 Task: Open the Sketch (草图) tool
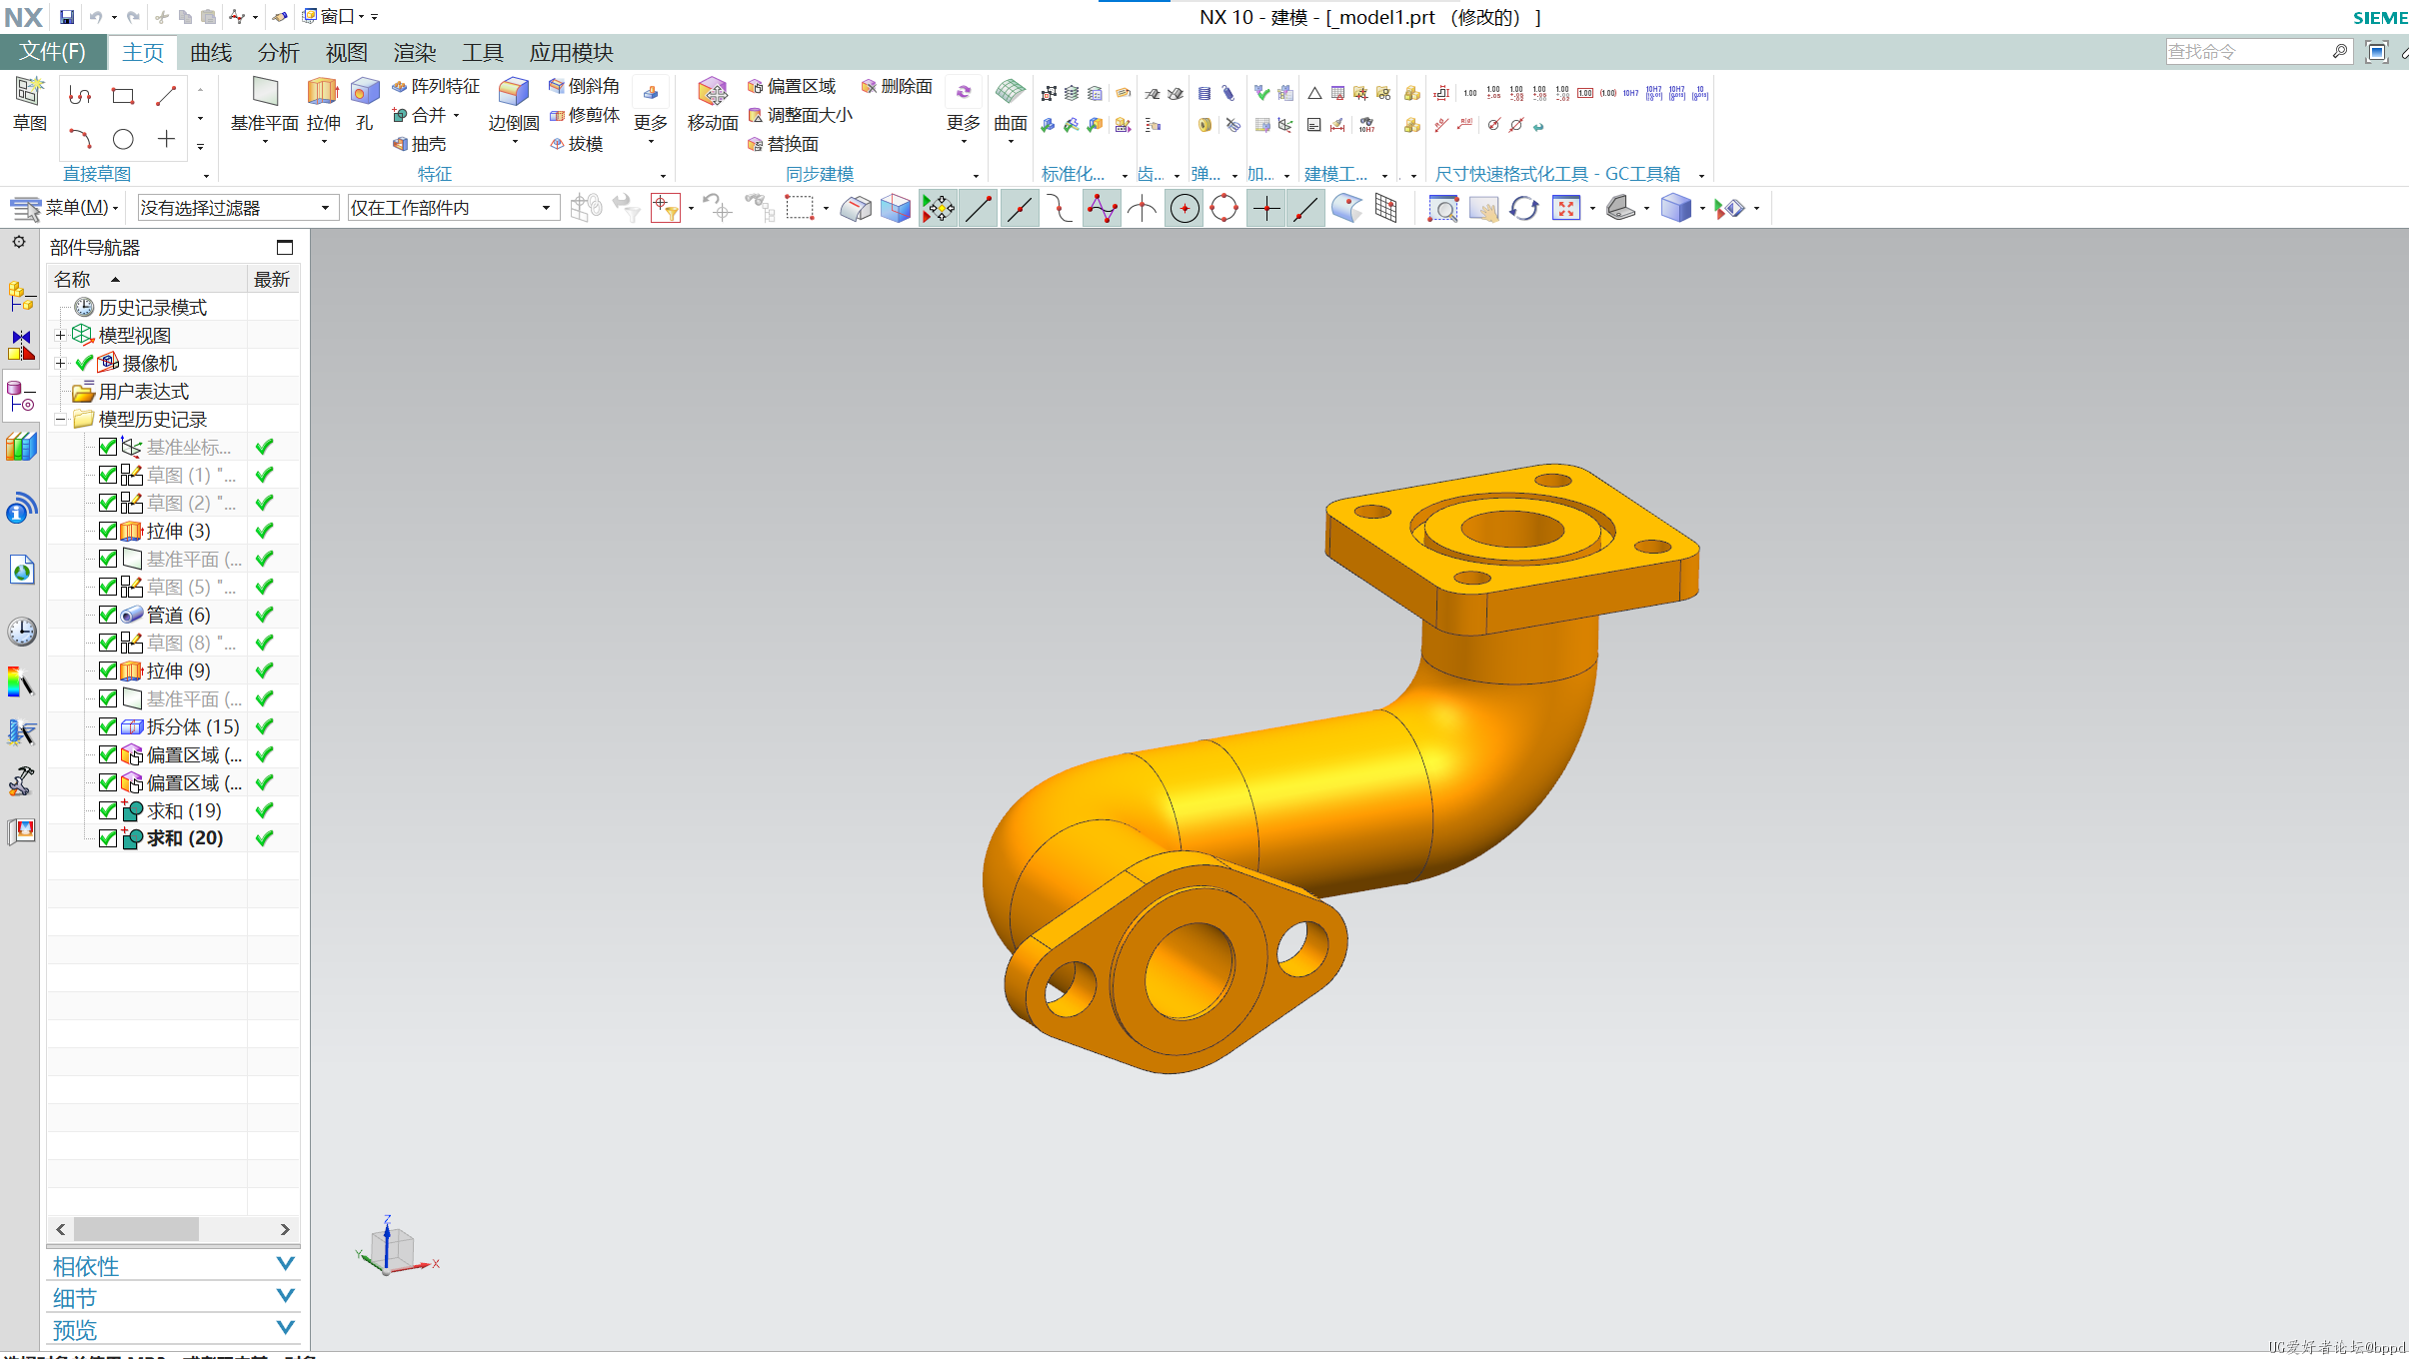coord(29,104)
